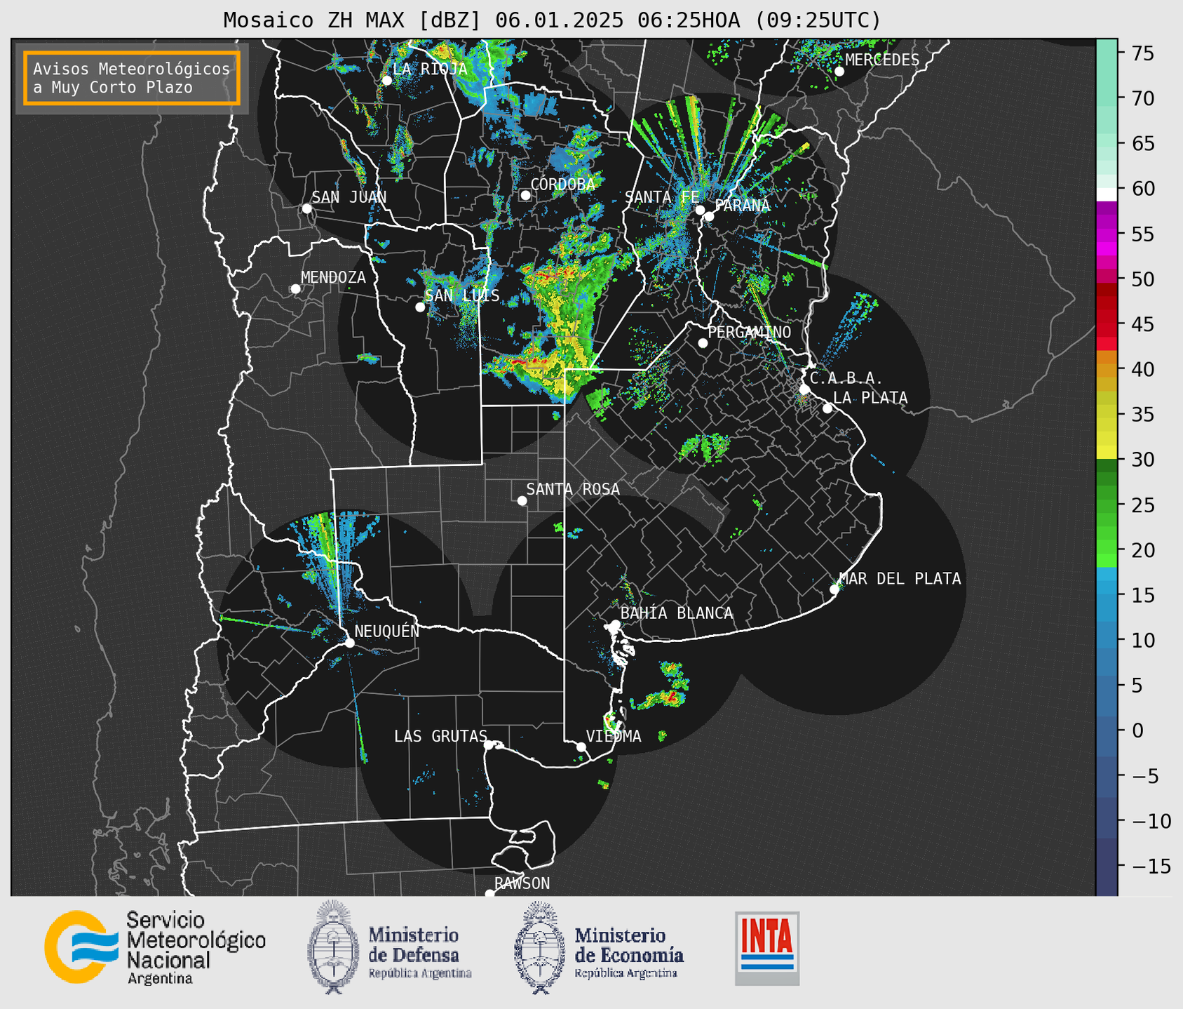Click the SAN JUAN city marker dot
Viewport: 1183px width, 1009px height.
click(306, 208)
